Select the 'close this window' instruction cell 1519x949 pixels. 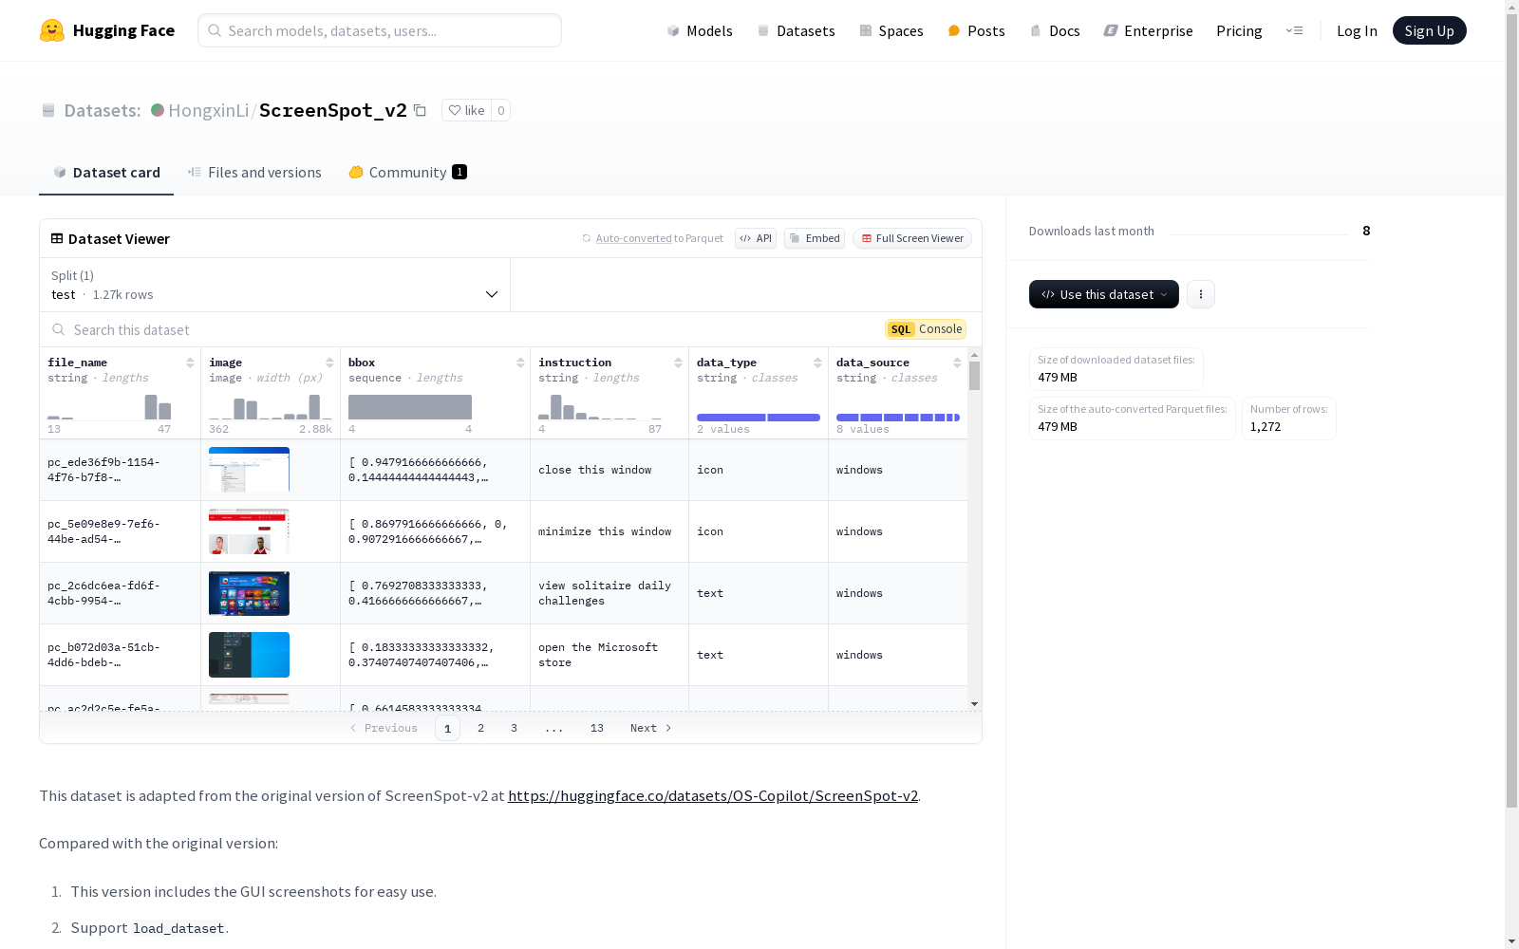[x=609, y=470]
